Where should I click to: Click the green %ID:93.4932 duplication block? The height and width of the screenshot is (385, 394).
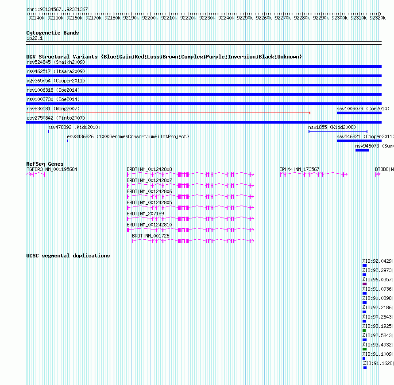[365, 349]
